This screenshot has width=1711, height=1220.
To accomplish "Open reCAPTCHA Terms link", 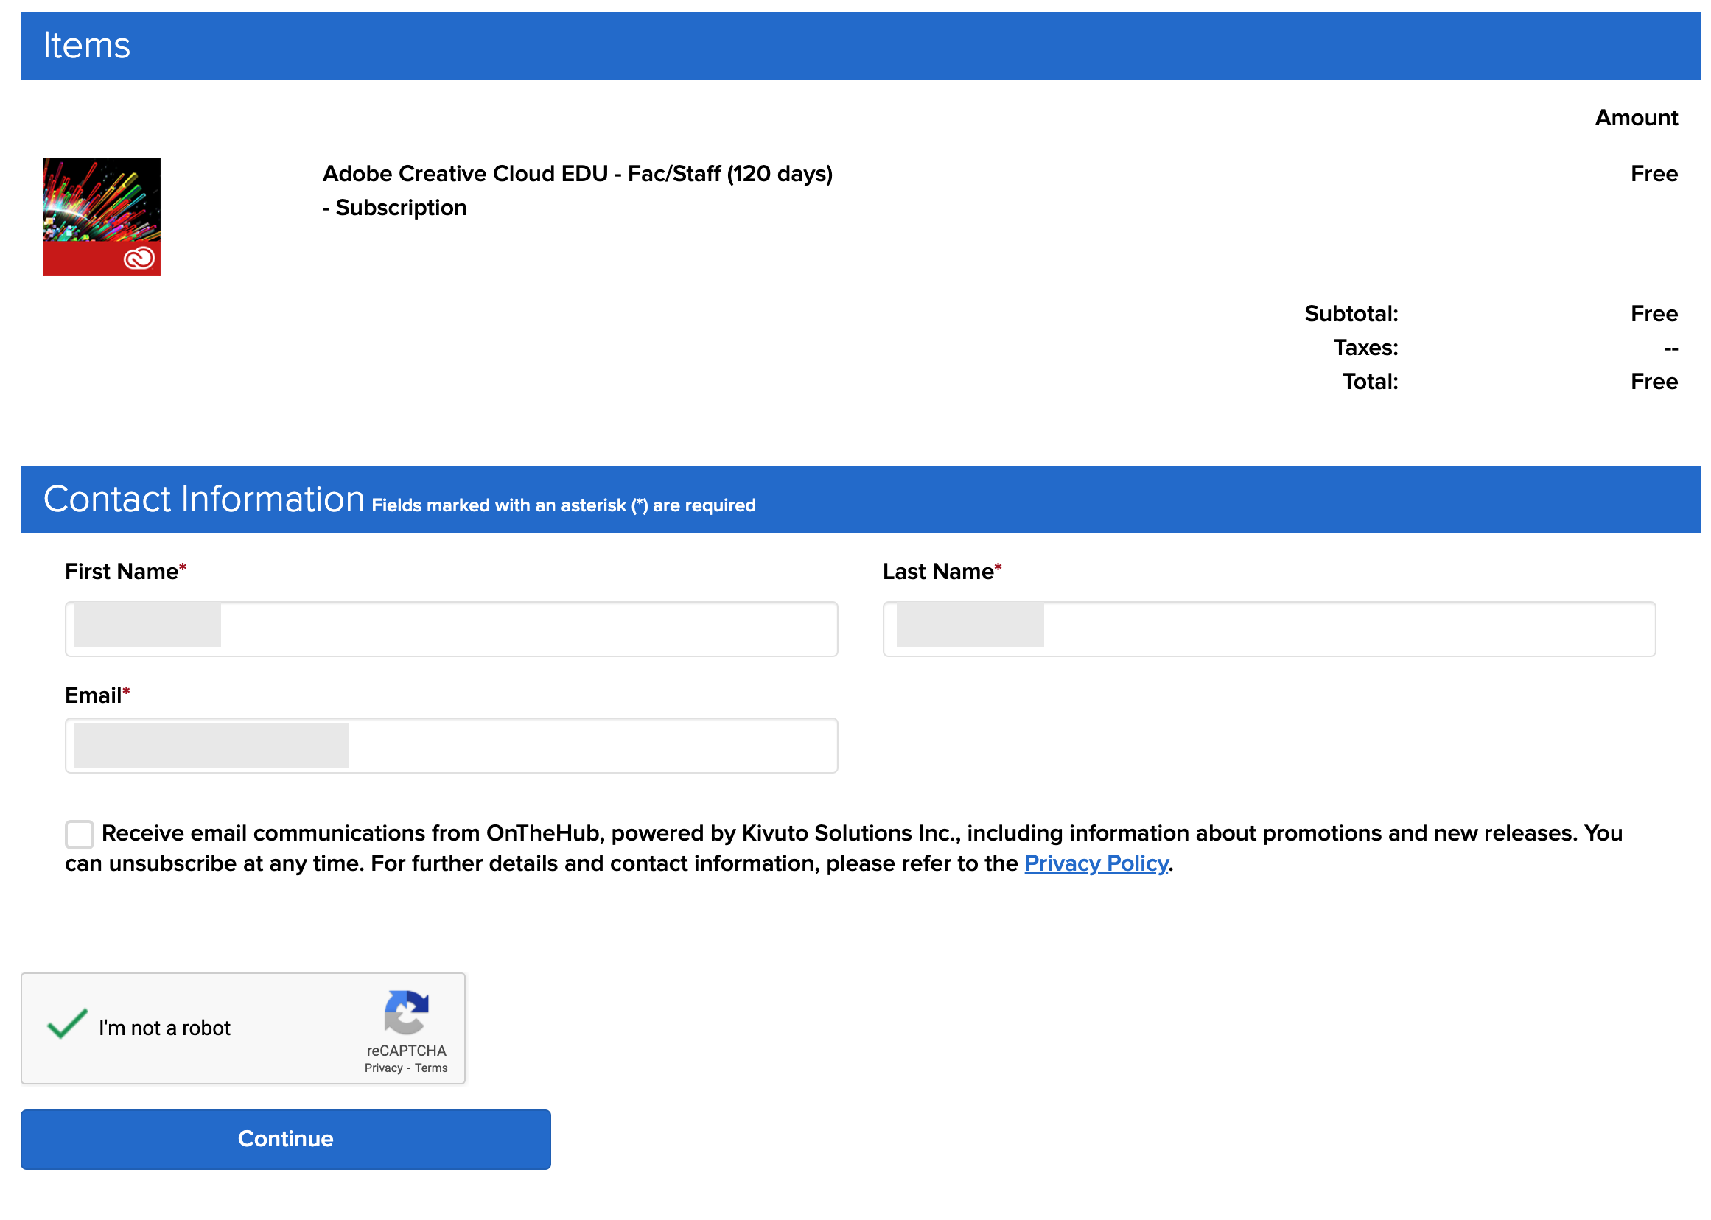I will click(x=430, y=1068).
